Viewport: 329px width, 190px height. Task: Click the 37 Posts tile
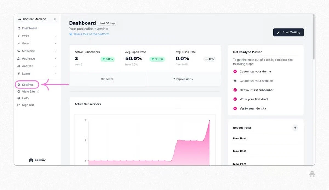107,79
